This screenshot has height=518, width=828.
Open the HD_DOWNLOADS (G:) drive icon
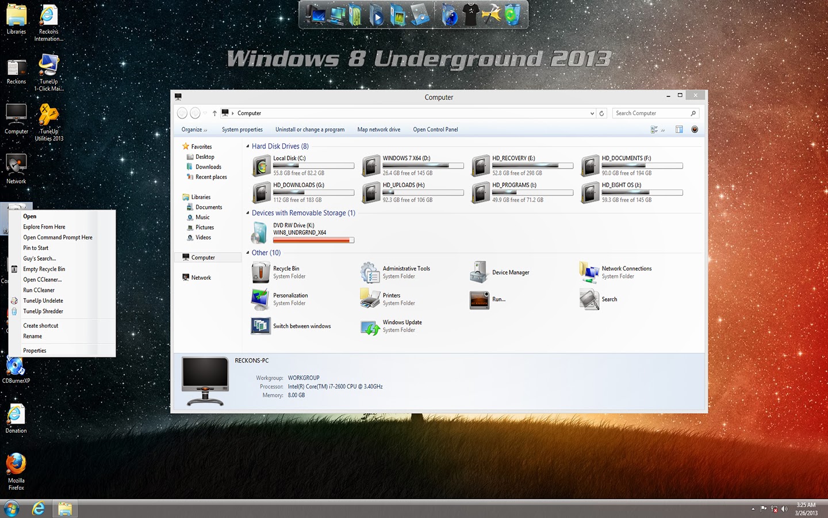(261, 193)
